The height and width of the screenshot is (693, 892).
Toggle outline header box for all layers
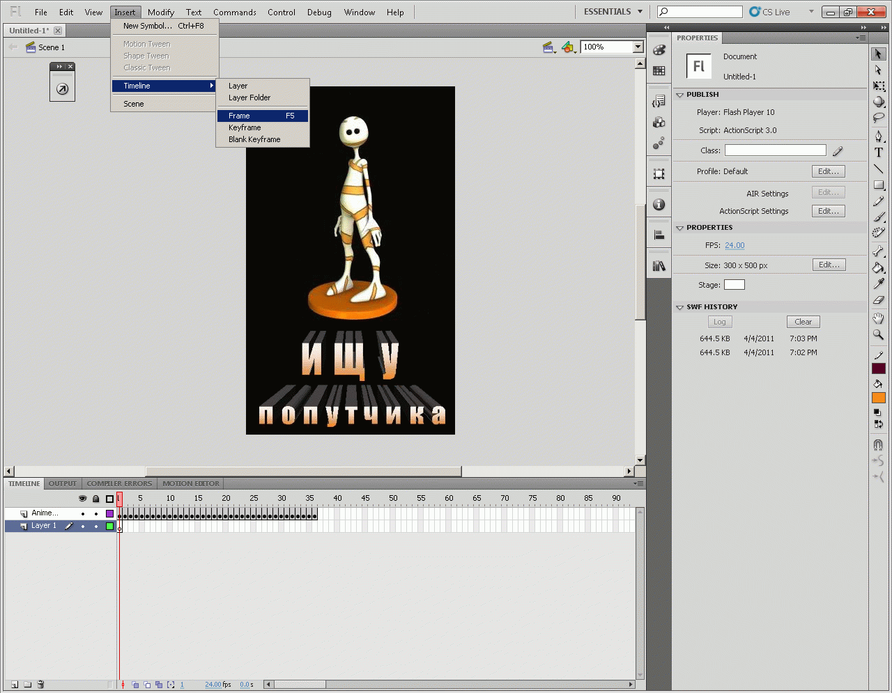coord(109,499)
